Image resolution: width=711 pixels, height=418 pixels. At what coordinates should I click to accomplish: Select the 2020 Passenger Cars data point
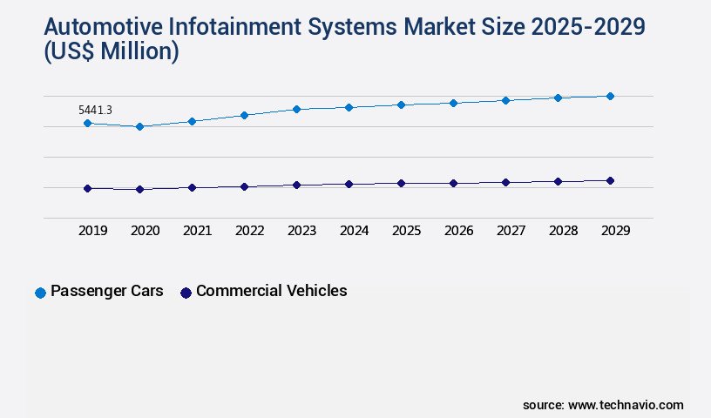point(139,127)
